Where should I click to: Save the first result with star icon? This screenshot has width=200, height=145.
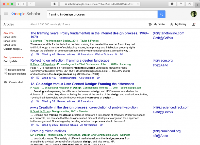pyautogui.click(x=32, y=54)
